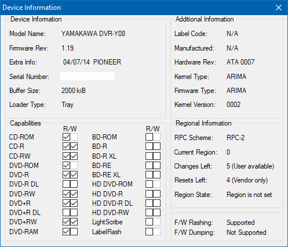
Task: Click the DVD-R DL write checkbox
Action: coord(74,184)
